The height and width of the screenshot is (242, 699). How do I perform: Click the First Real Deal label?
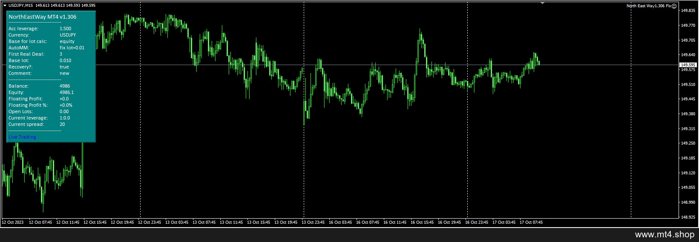click(26, 54)
